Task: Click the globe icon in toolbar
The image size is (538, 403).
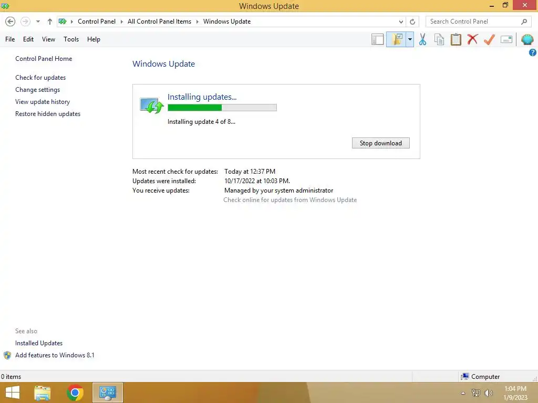Action: point(527,39)
